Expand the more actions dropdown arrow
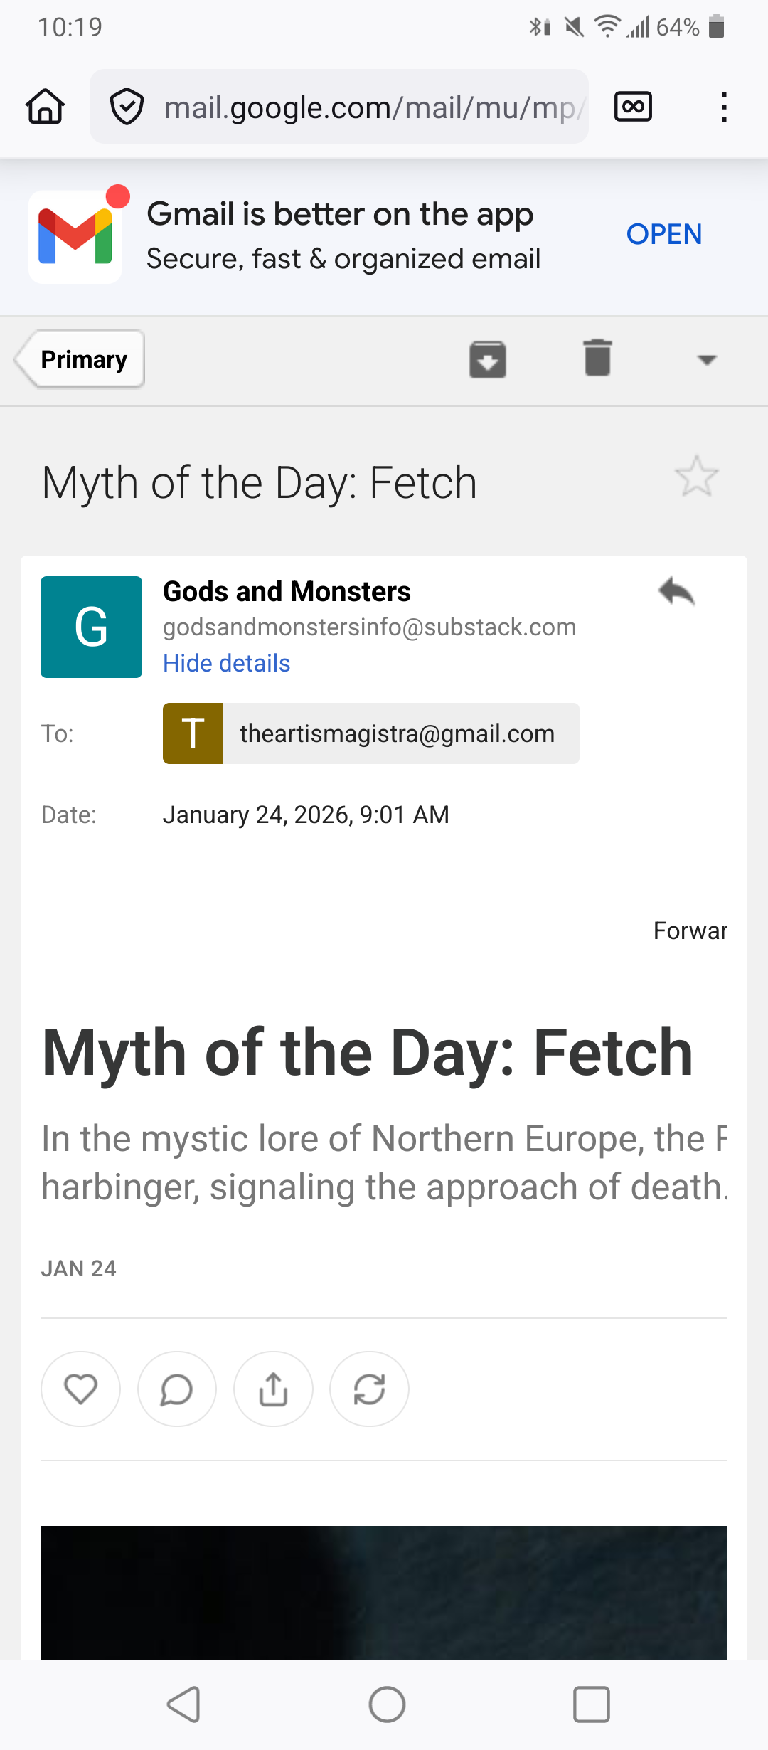Screen dimensions: 768x1750 (706, 360)
